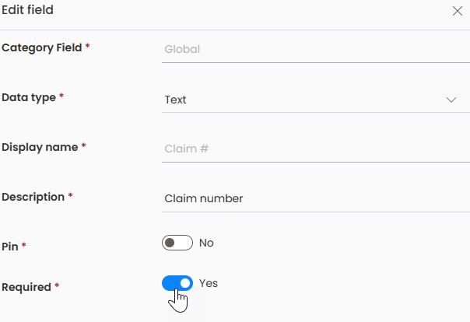470x322 pixels.
Task: Click the 'Description' label
Action: pos(33,197)
